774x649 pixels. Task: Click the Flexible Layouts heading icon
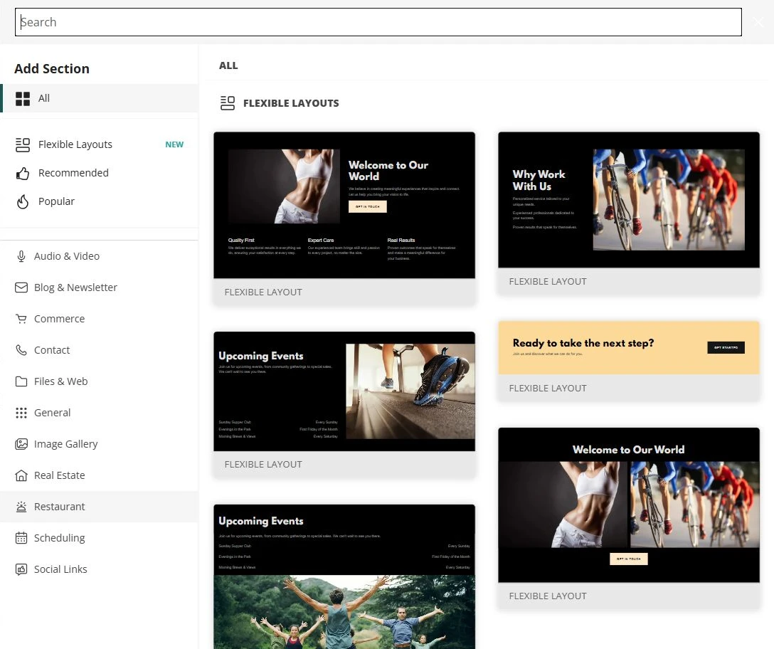click(x=228, y=103)
